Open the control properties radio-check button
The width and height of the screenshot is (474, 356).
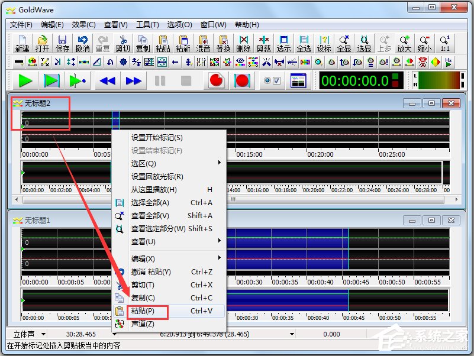coord(272,80)
